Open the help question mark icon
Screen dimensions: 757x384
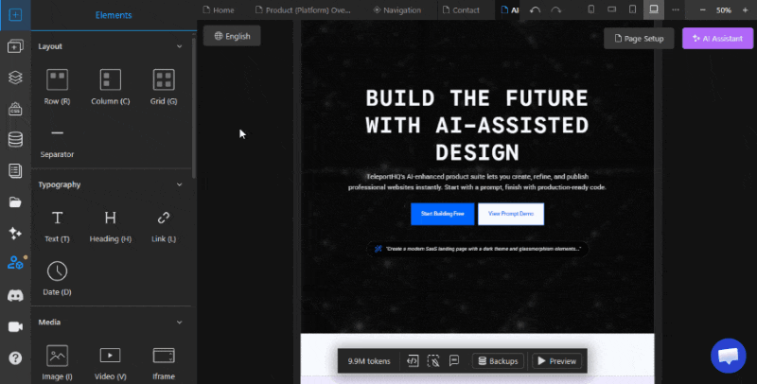point(15,358)
